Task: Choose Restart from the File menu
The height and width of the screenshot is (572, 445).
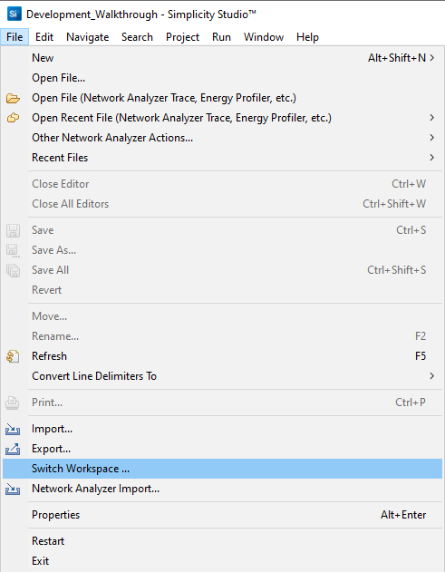Action: (223, 540)
